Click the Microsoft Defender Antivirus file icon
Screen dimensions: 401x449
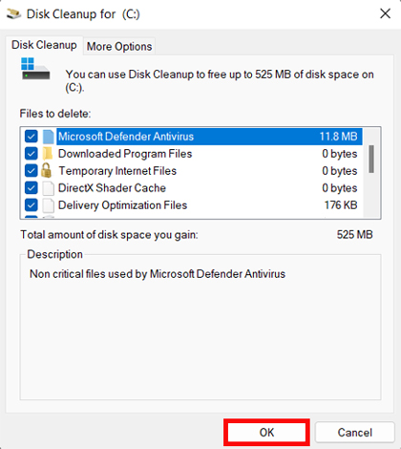tap(48, 137)
